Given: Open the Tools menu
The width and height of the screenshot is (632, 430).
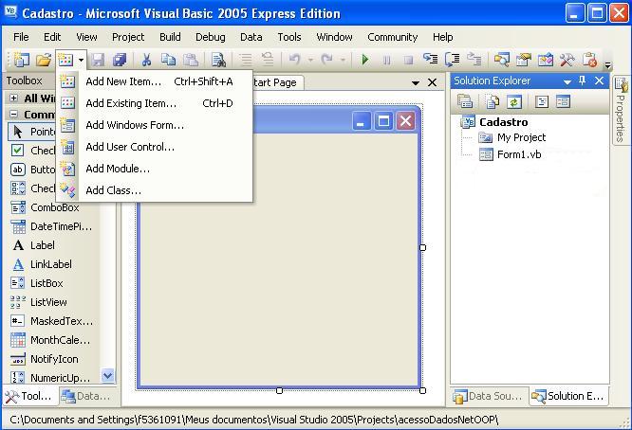Looking at the screenshot, I should click(x=289, y=37).
